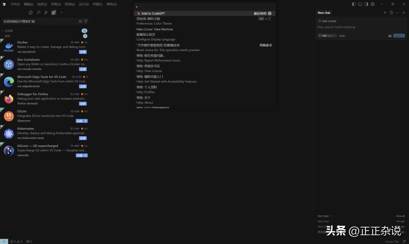Click the extension marketplace search field
The width and height of the screenshot is (409, 244).
click(40, 21)
